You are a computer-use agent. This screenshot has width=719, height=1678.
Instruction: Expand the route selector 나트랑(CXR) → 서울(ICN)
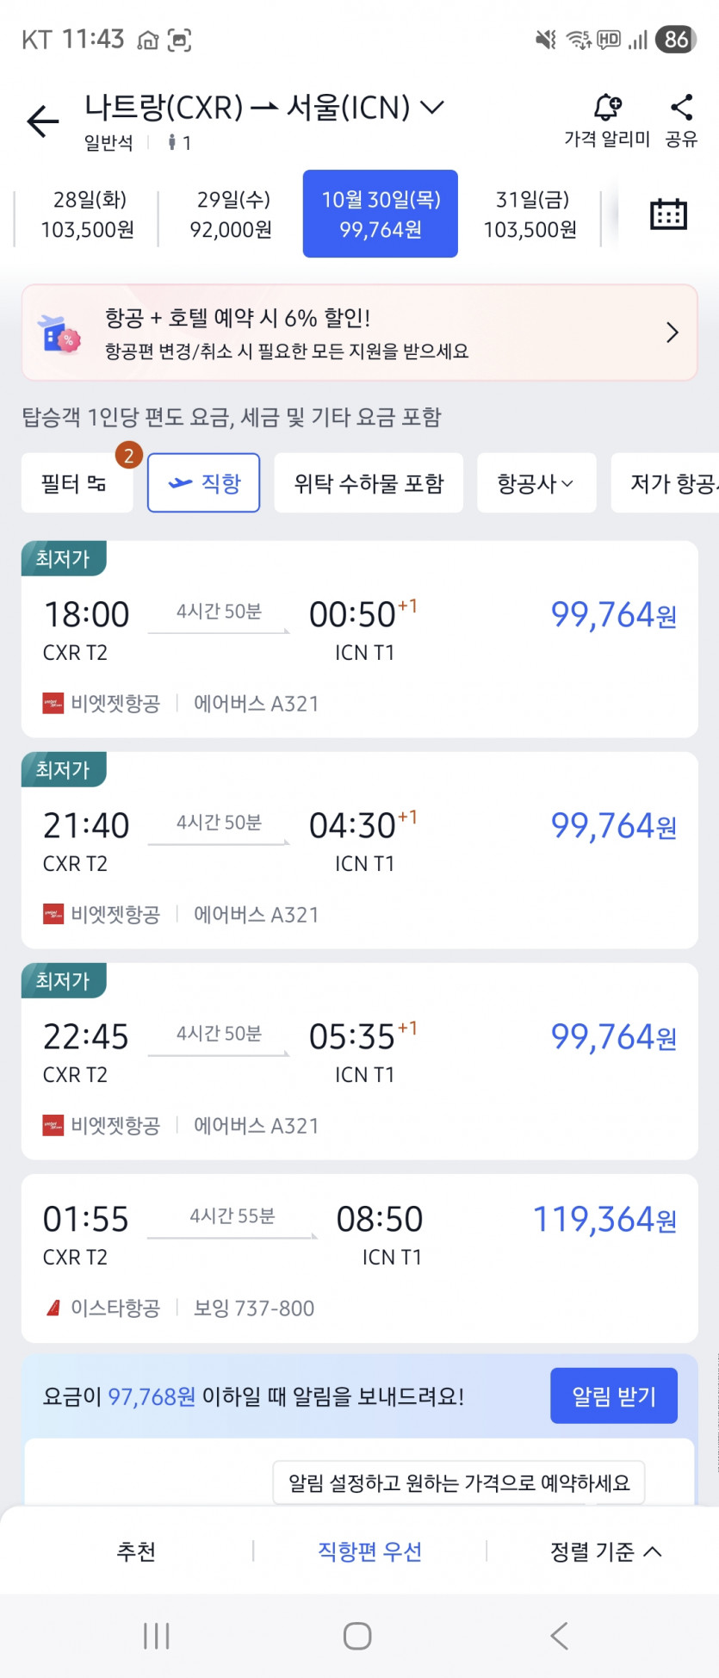tap(263, 109)
